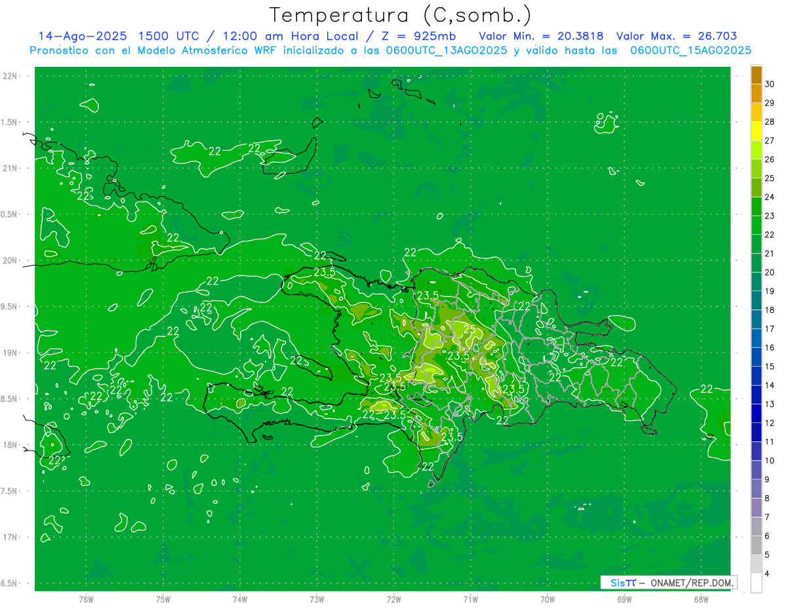Click green legend color between 22 and 23
787x608 pixels.
click(756, 225)
